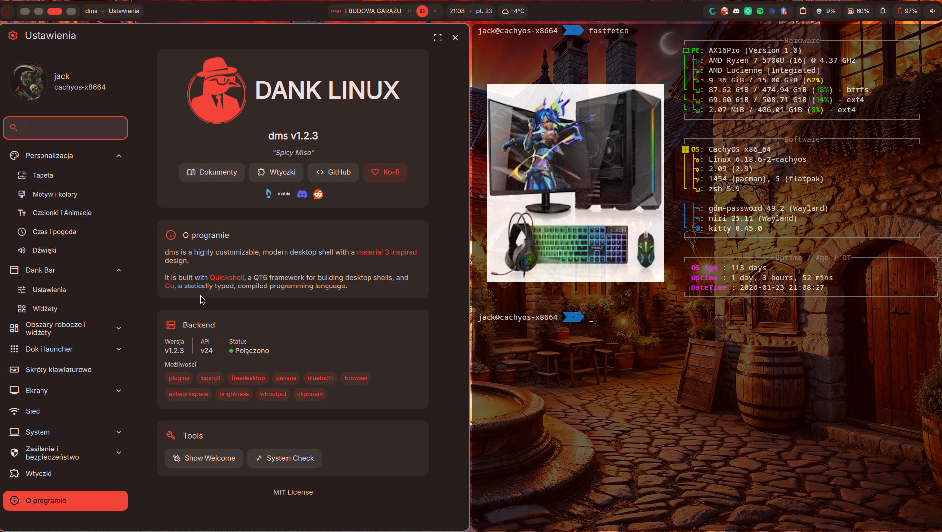Open the Reddit community icon link
The image size is (942, 532).
(x=318, y=194)
